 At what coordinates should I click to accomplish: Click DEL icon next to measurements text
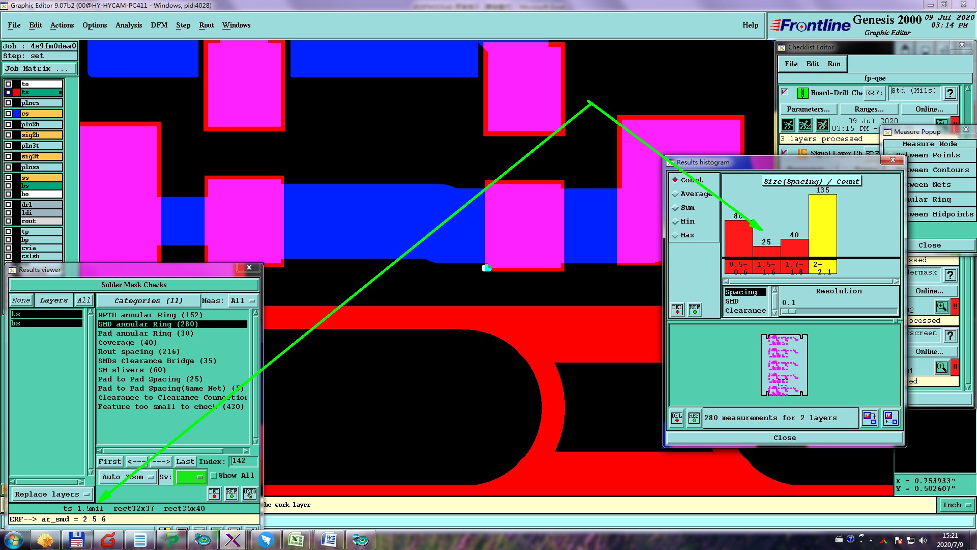(677, 418)
